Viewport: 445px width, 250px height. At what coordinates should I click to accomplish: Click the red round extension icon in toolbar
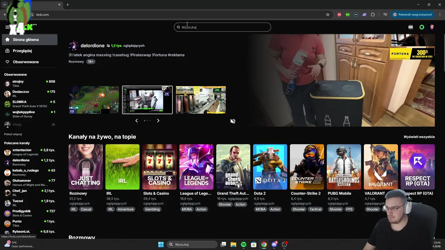[x=339, y=15]
